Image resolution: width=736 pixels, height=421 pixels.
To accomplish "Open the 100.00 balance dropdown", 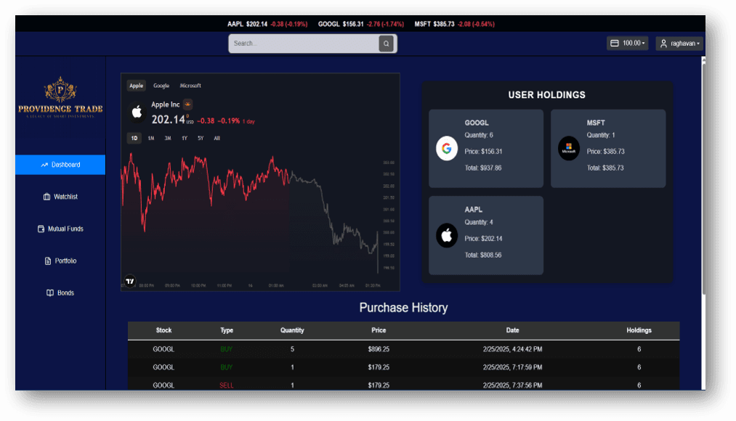I will click(x=627, y=42).
